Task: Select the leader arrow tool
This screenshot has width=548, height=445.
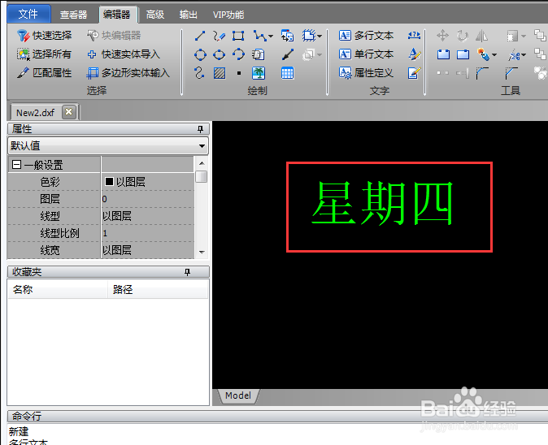Action: tap(287, 54)
